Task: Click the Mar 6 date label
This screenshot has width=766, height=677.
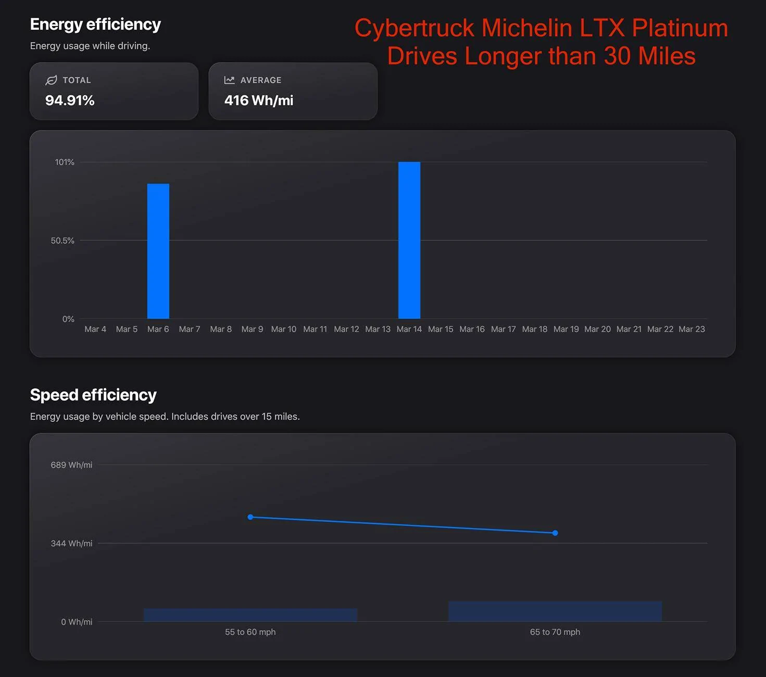Action: 158,329
